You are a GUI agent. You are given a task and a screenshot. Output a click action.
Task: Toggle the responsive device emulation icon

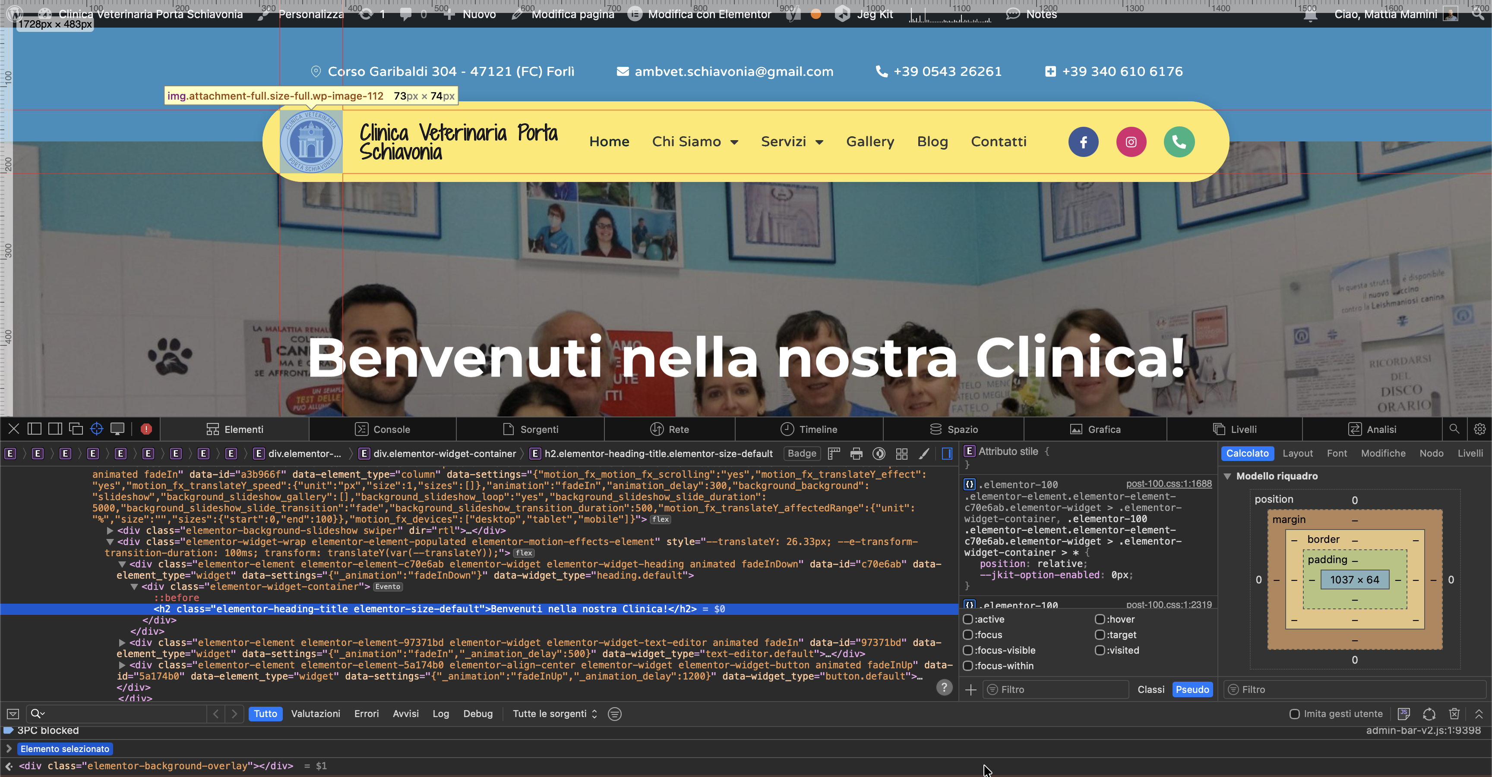117,428
